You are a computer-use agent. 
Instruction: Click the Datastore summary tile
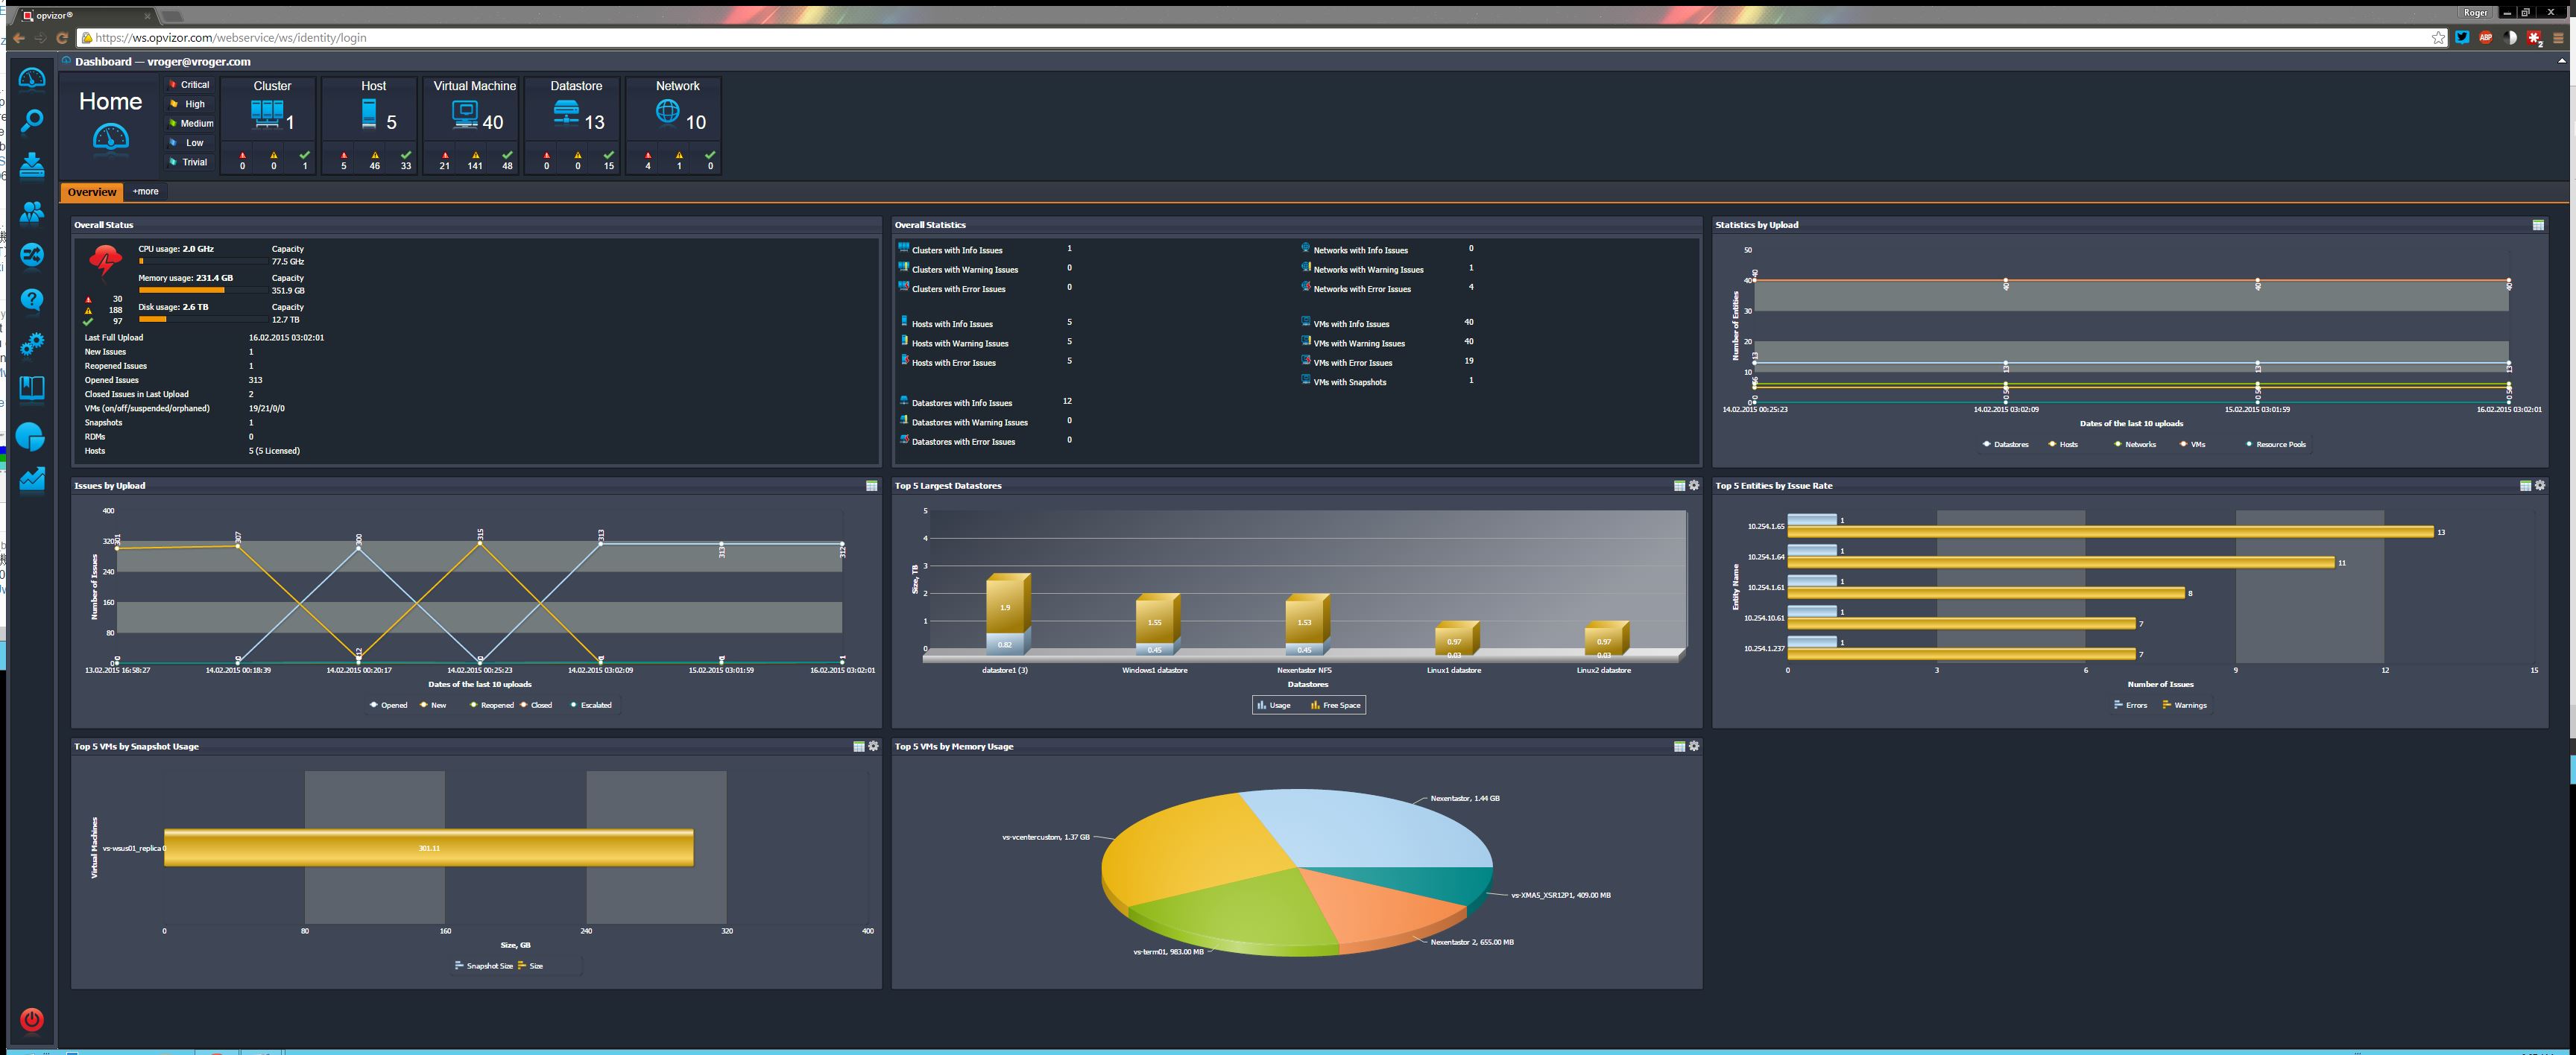(576, 115)
